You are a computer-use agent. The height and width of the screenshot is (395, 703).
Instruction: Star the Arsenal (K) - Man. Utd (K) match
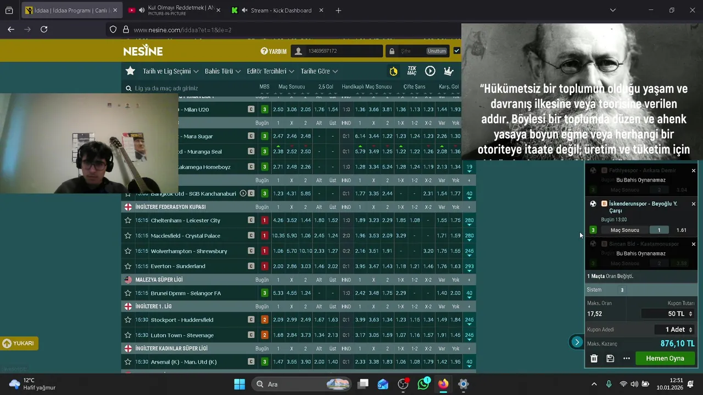click(128, 362)
